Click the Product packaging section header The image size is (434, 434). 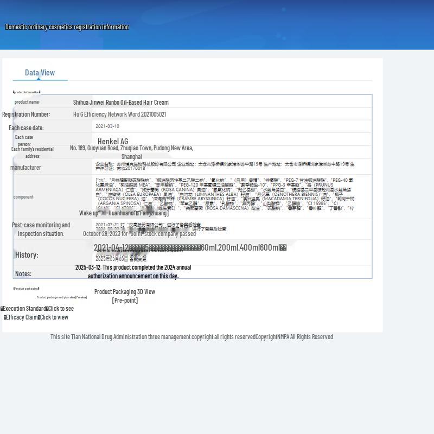[27, 289]
